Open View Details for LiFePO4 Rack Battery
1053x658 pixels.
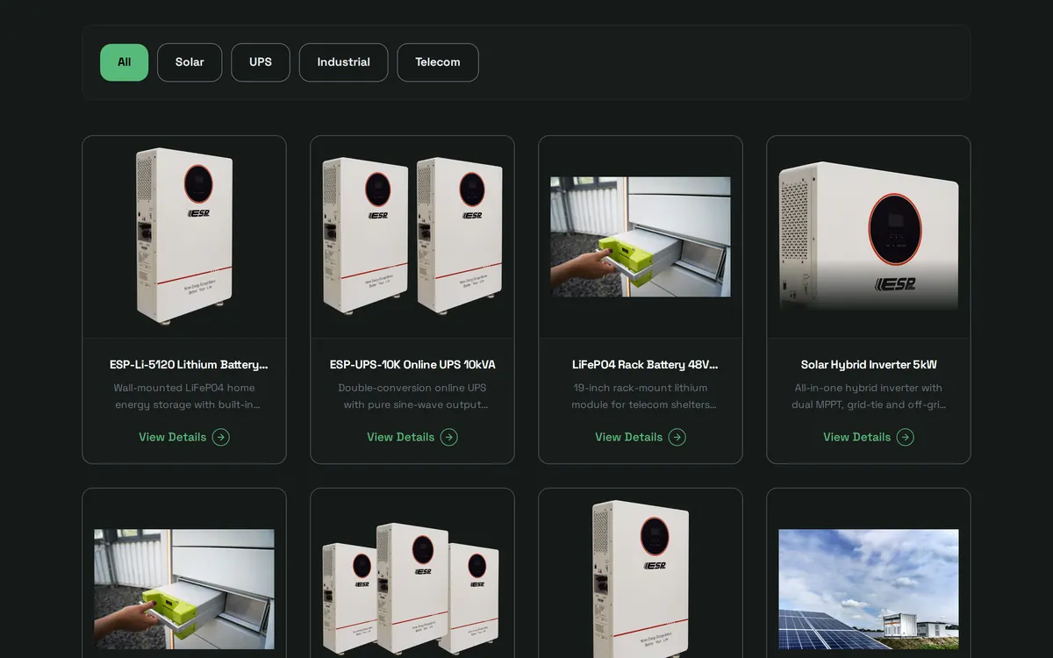641,437
